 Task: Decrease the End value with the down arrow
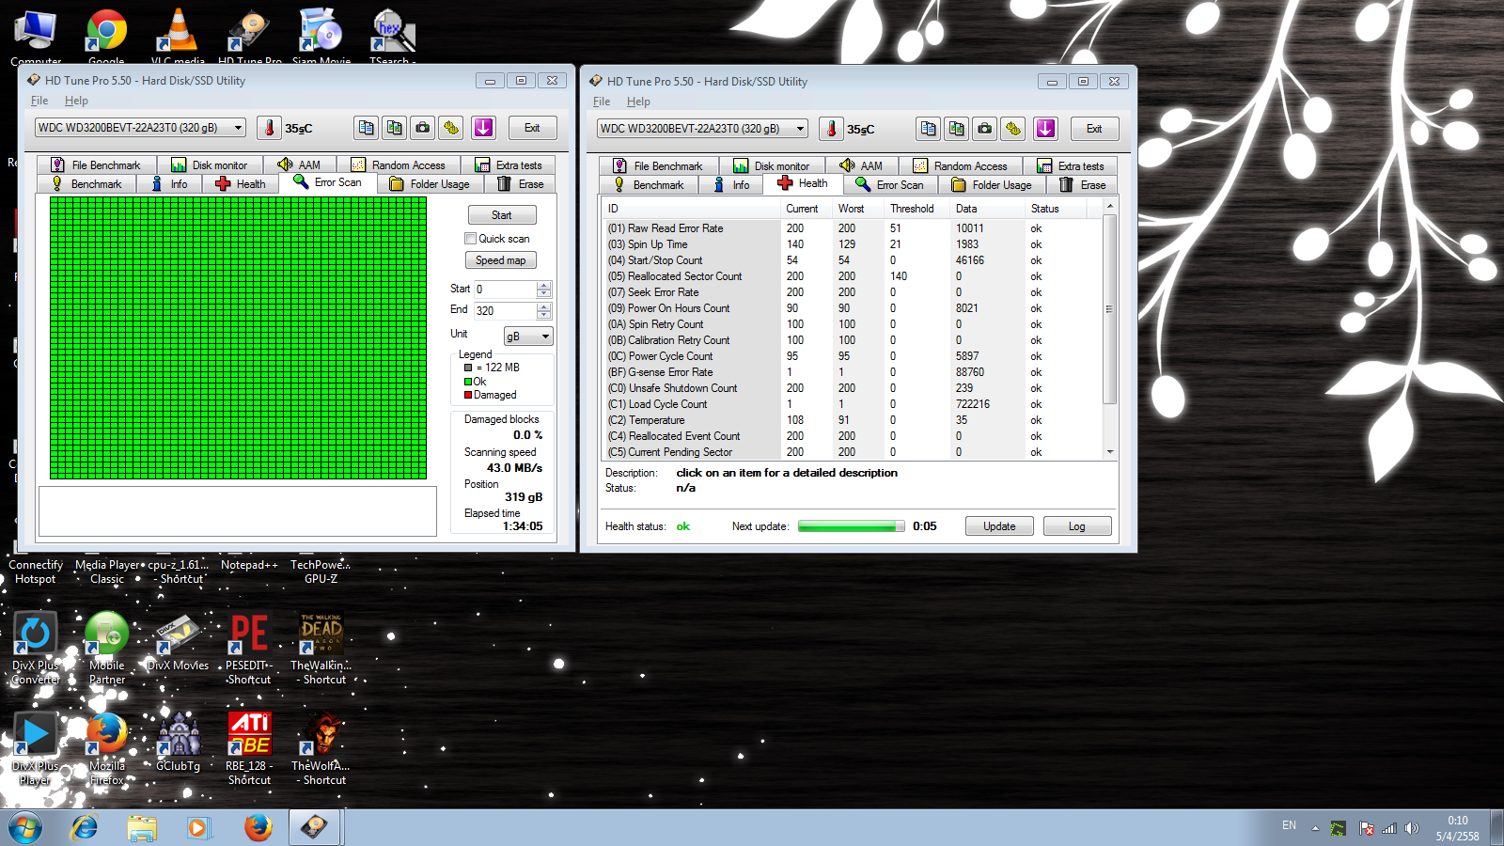[544, 315]
